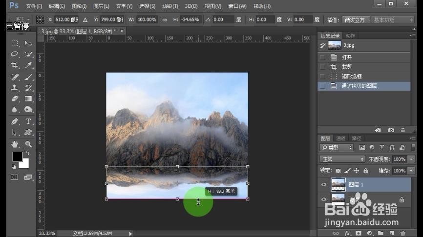Set reference point location grid

pyautogui.click(x=40, y=20)
